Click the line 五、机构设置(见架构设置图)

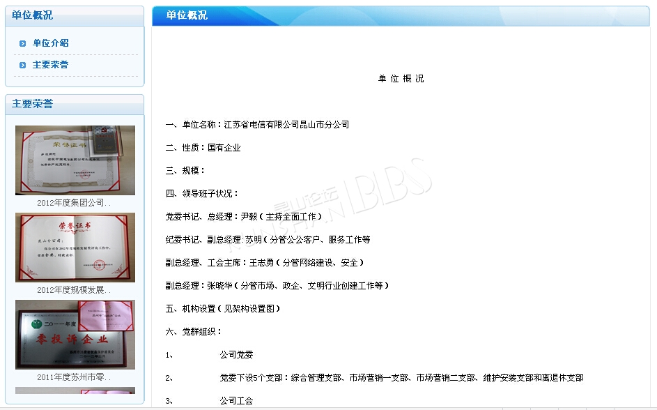[x=223, y=309]
